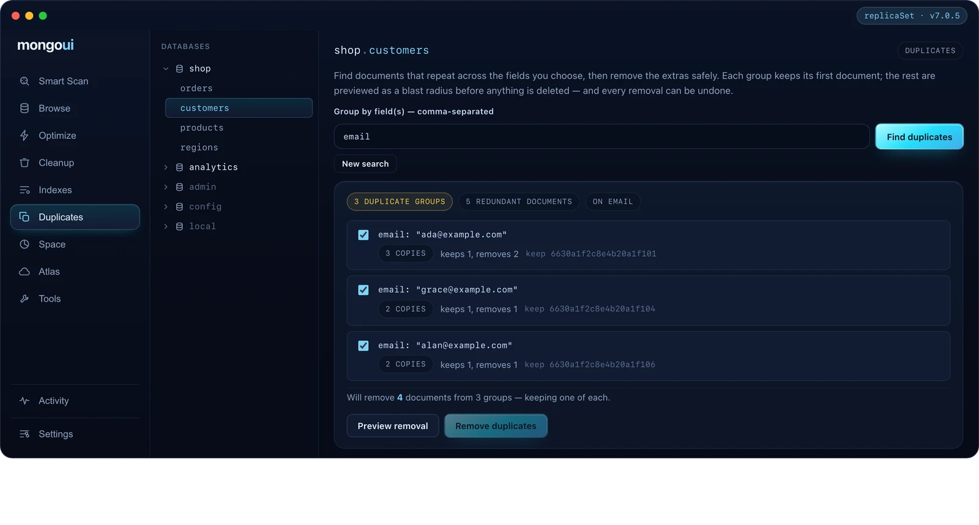Switch to the Optimize section

point(75,135)
